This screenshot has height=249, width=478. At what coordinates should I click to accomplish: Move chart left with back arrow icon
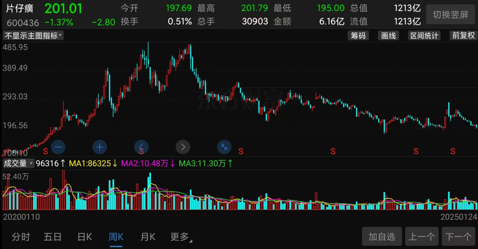pos(142,148)
